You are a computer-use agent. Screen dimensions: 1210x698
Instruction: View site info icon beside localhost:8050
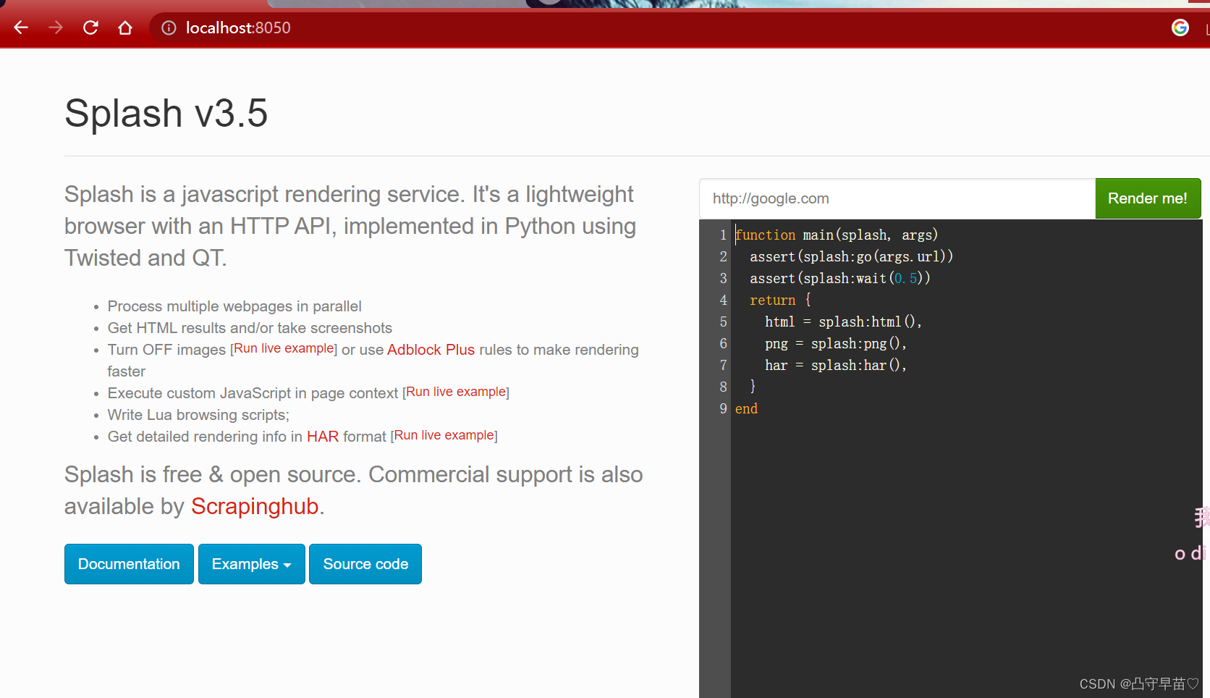(169, 28)
